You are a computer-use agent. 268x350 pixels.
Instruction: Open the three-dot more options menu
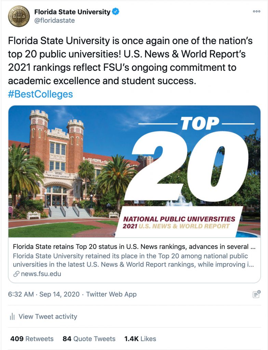pos(256,11)
